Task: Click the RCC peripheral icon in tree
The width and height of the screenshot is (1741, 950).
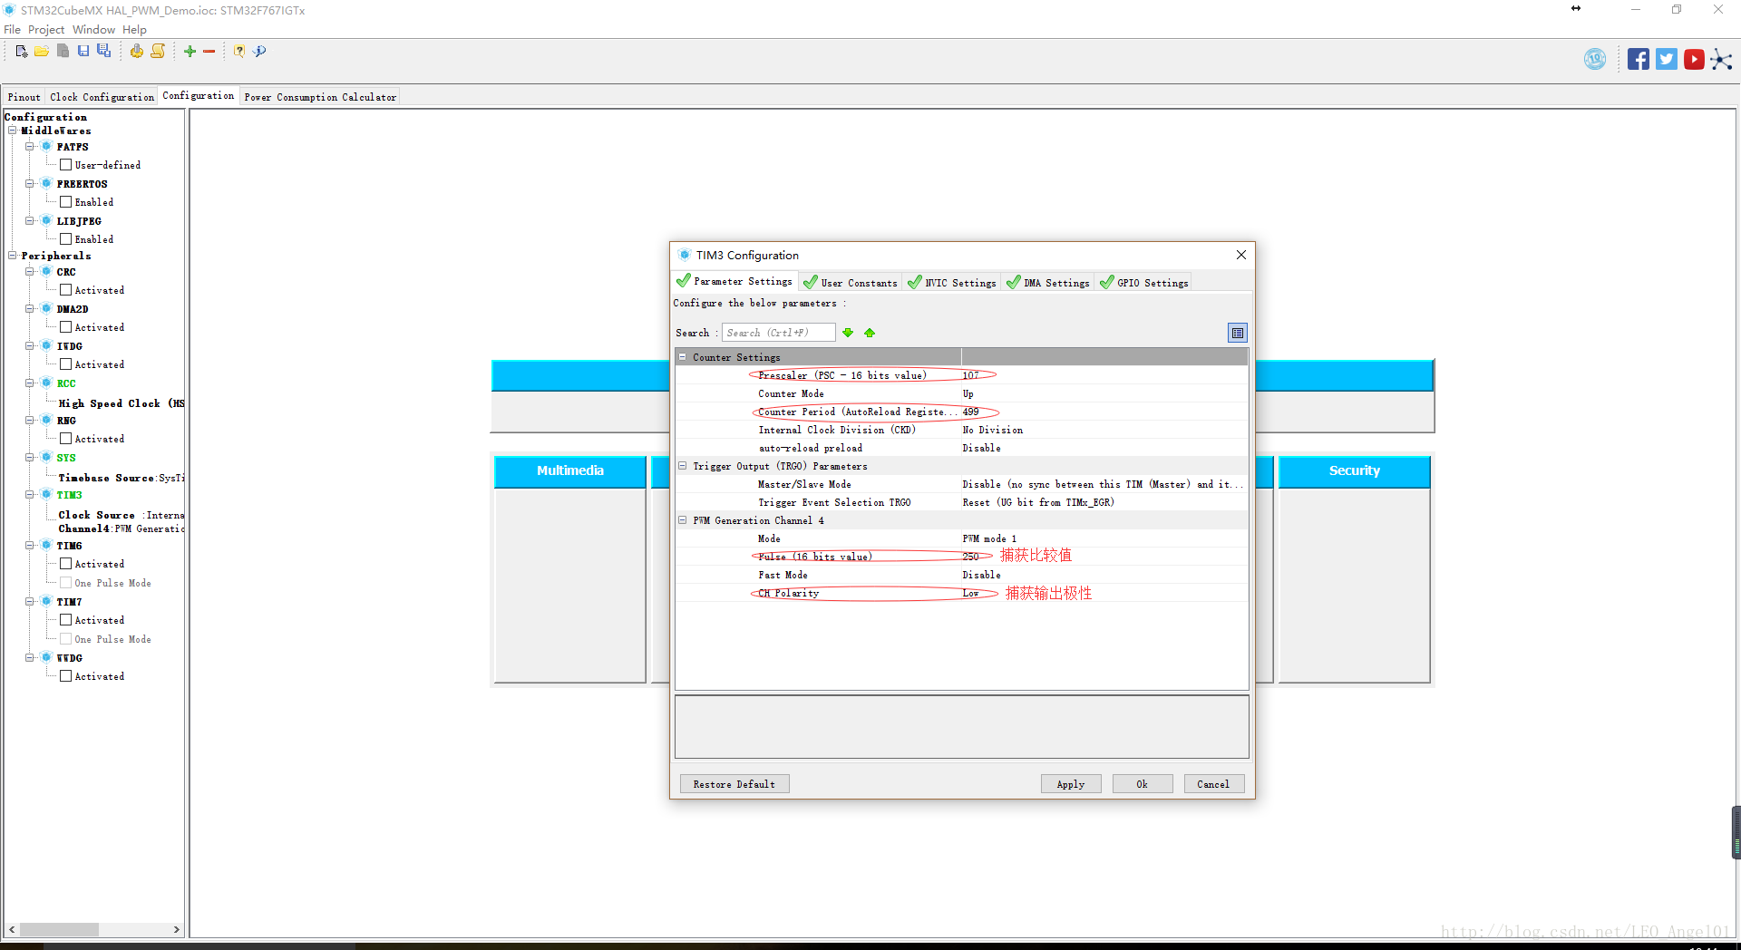Action: 46,383
